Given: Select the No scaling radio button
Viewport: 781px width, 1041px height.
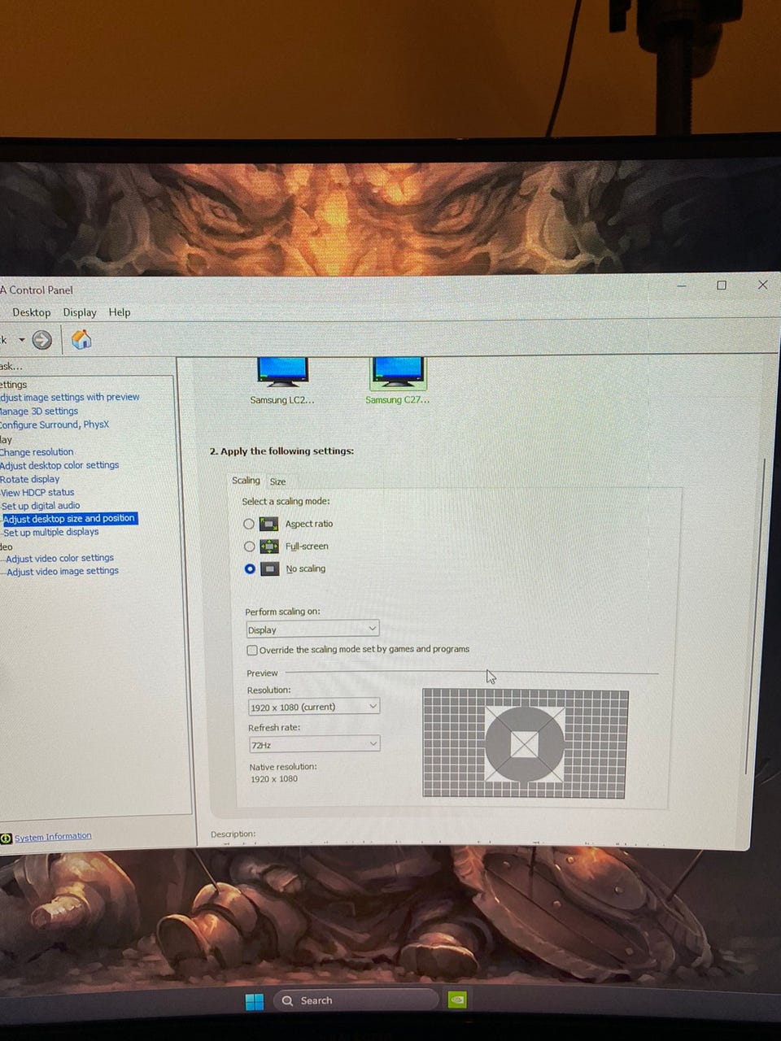Looking at the screenshot, I should pos(250,568).
